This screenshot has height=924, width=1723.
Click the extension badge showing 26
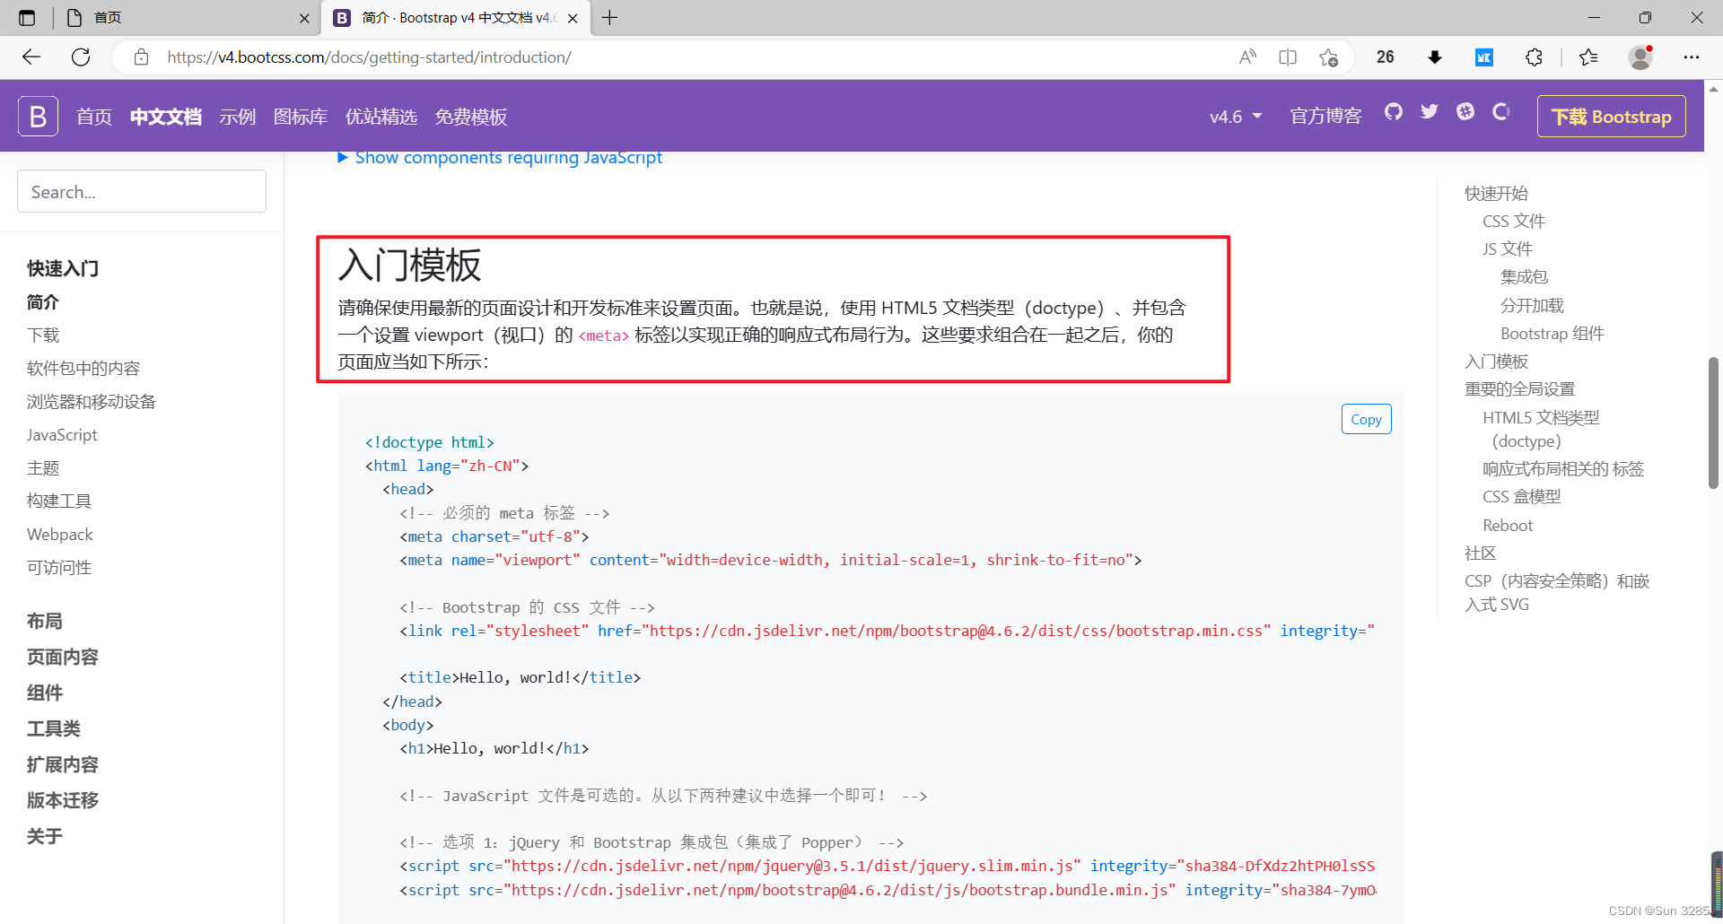click(1385, 57)
